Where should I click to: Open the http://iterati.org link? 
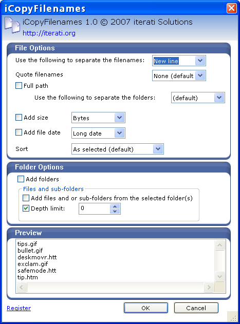[49, 33]
